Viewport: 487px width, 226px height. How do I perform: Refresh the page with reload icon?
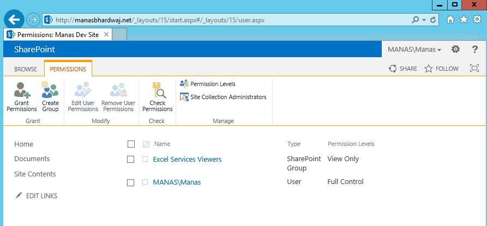click(433, 20)
